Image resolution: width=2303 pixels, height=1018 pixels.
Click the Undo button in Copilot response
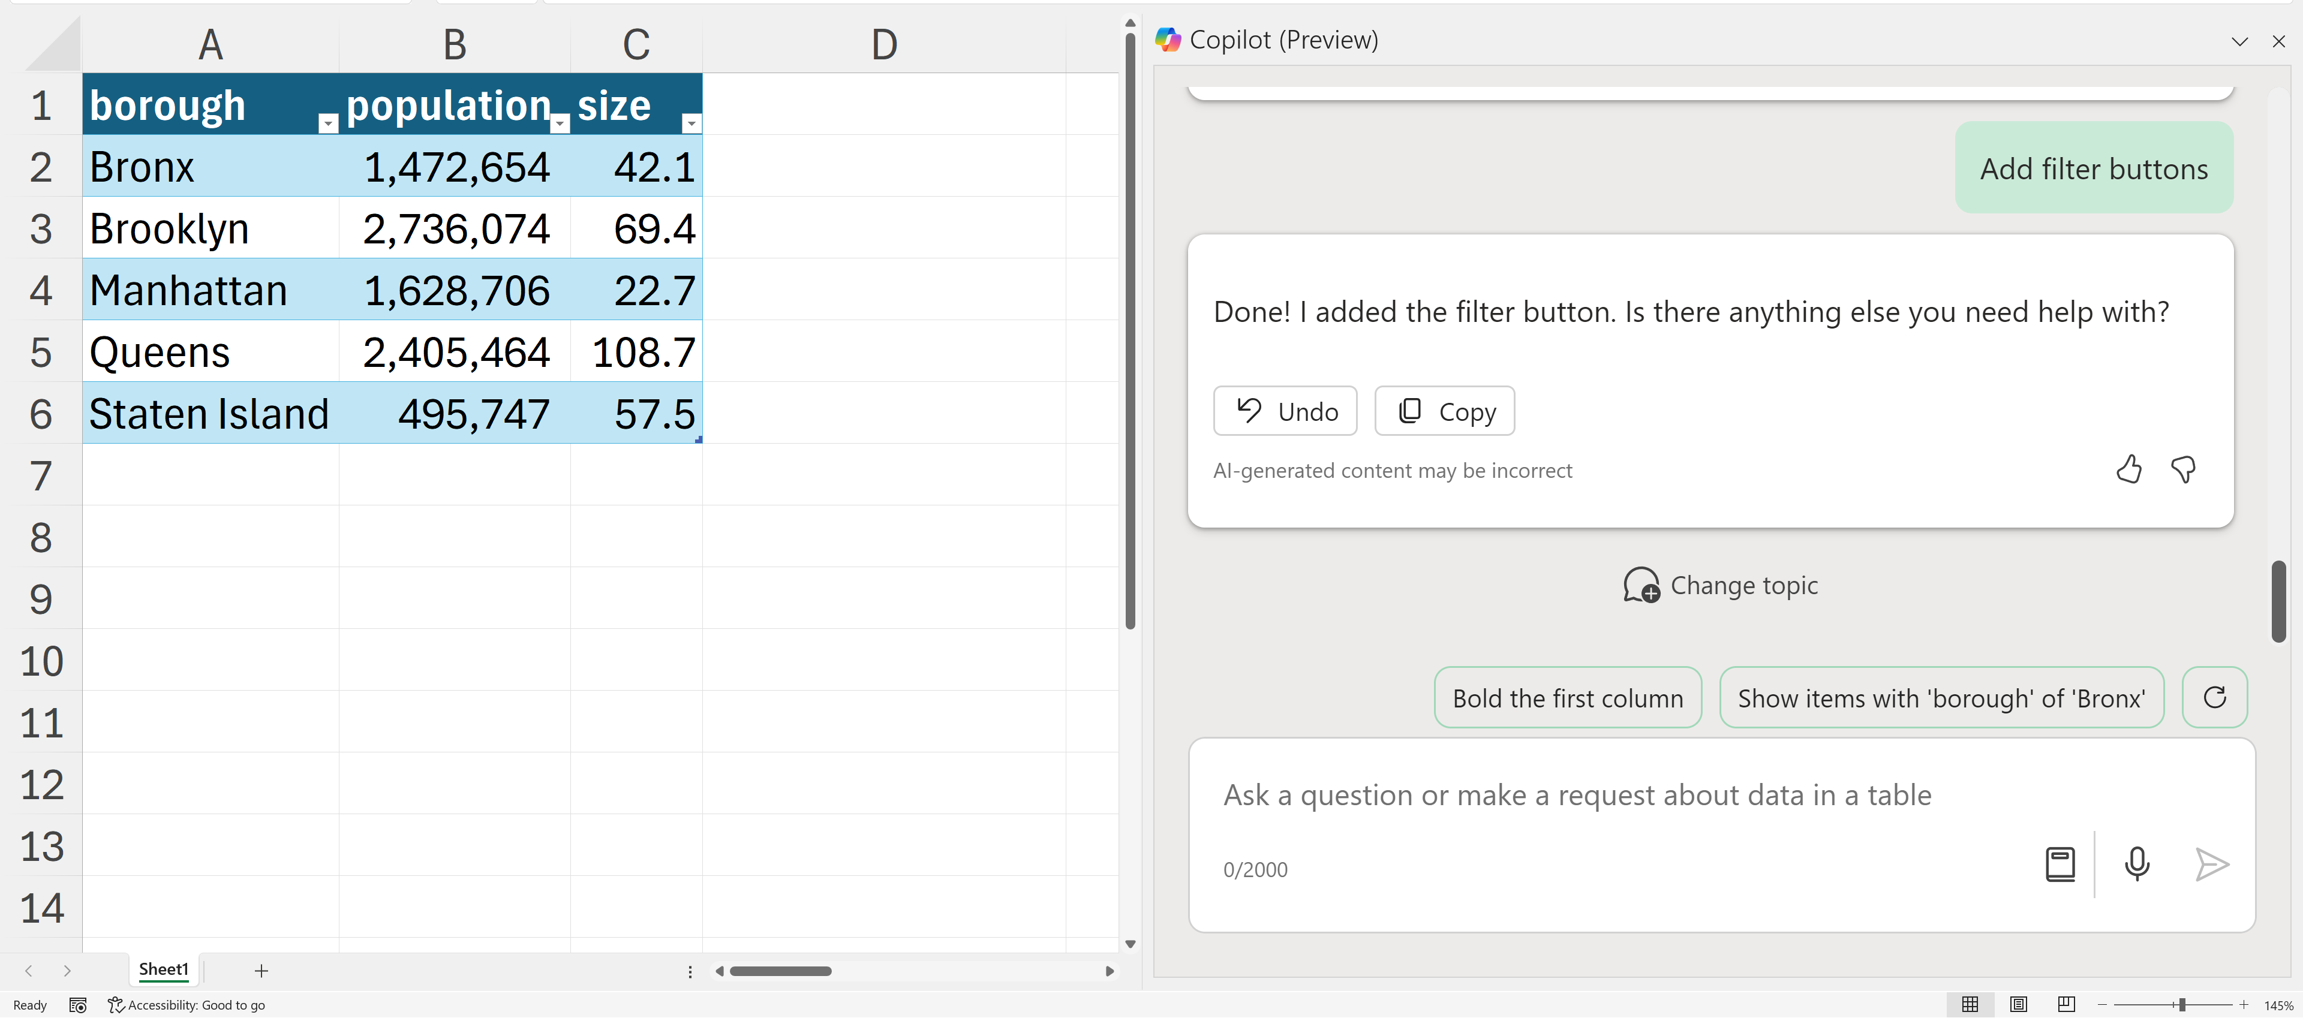tap(1285, 411)
